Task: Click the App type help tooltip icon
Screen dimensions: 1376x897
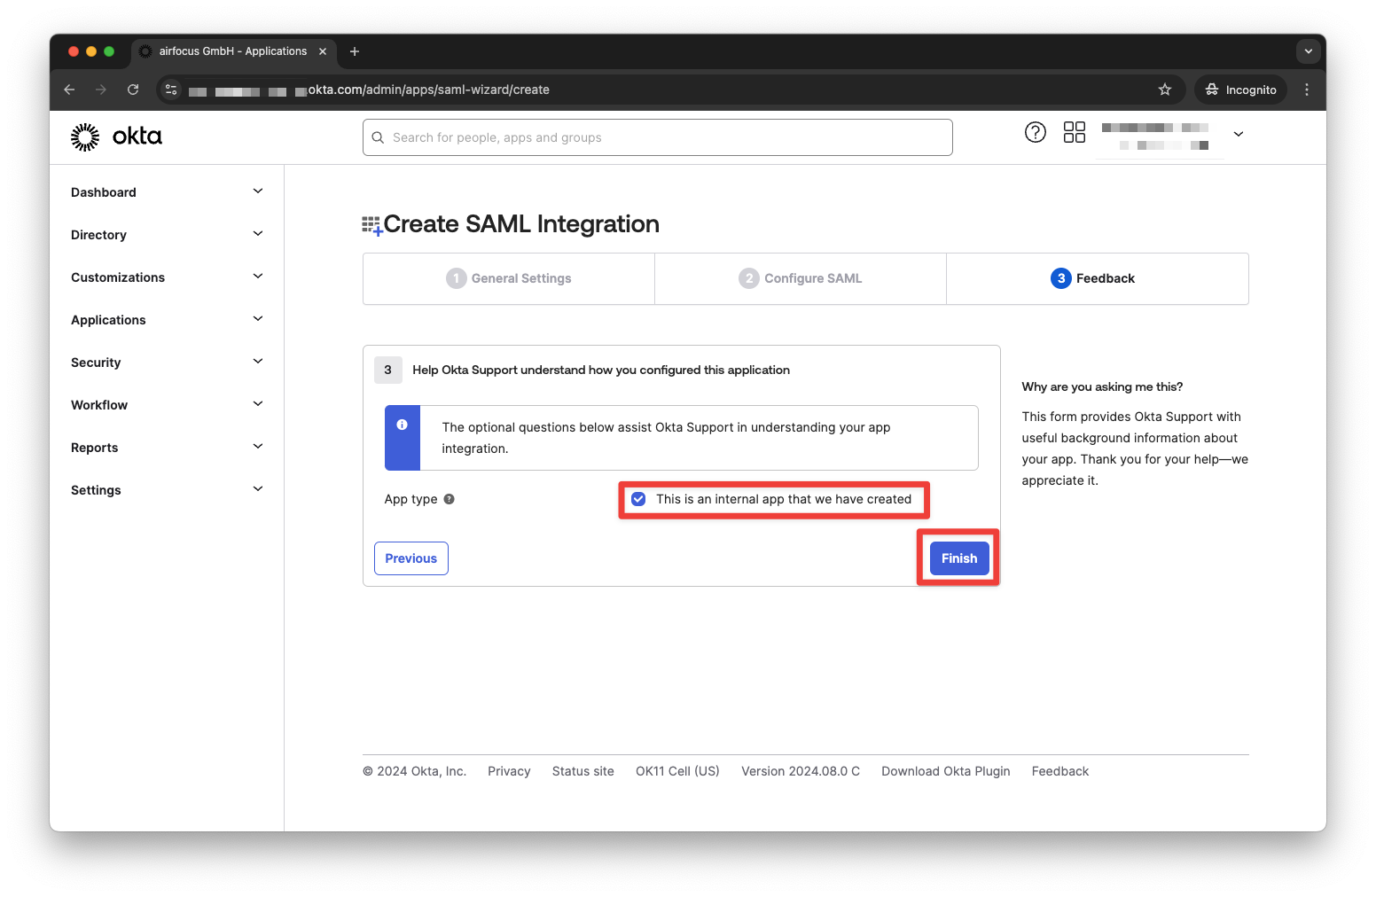Action: (449, 499)
